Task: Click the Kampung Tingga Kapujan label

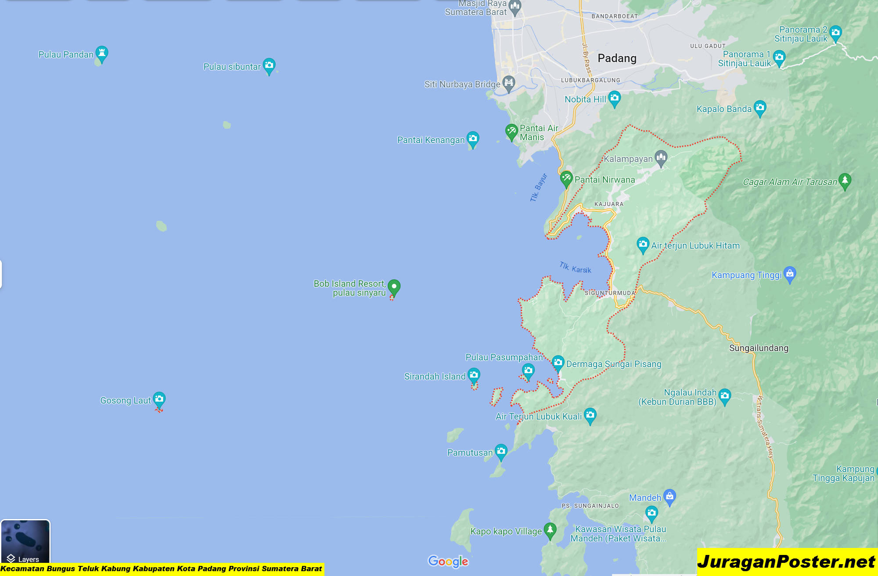Action: point(843,473)
